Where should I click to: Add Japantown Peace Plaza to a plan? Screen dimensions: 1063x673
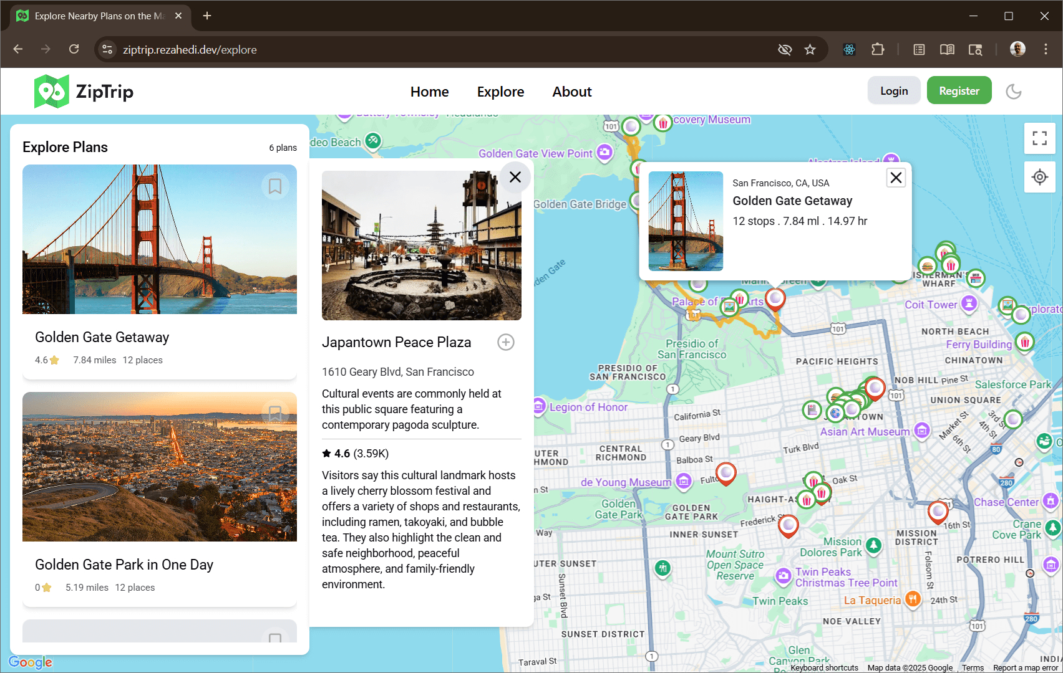click(x=505, y=342)
